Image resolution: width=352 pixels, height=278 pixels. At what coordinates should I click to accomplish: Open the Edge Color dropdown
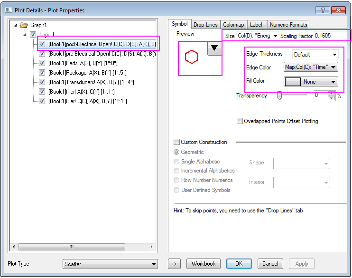311,67
